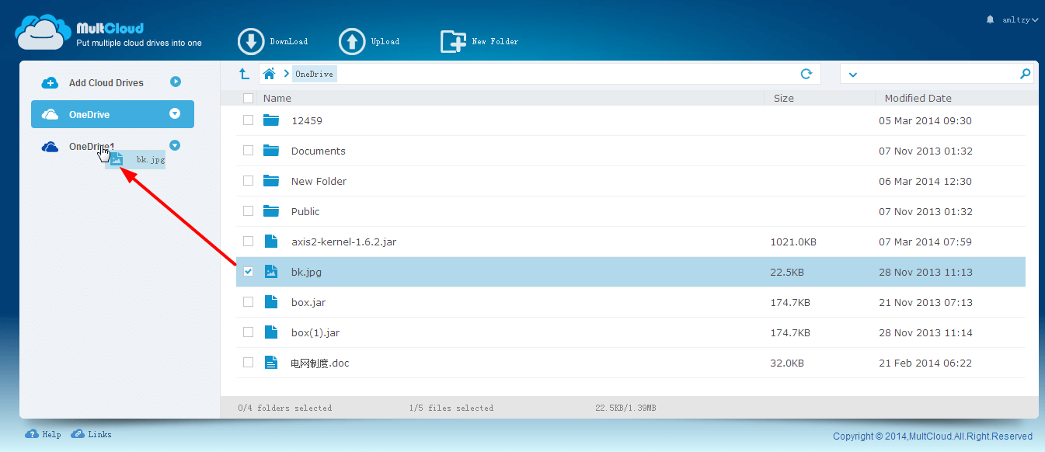Click the 28 Nov 2013 11:13 date
Viewport: 1045px width, 452px height.
click(x=925, y=272)
